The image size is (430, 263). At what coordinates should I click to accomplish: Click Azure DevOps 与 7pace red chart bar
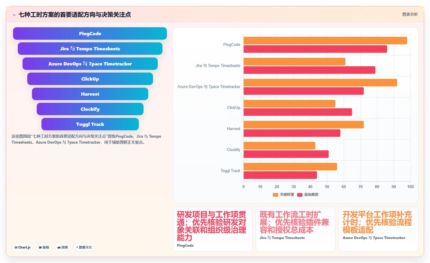[x=304, y=91]
